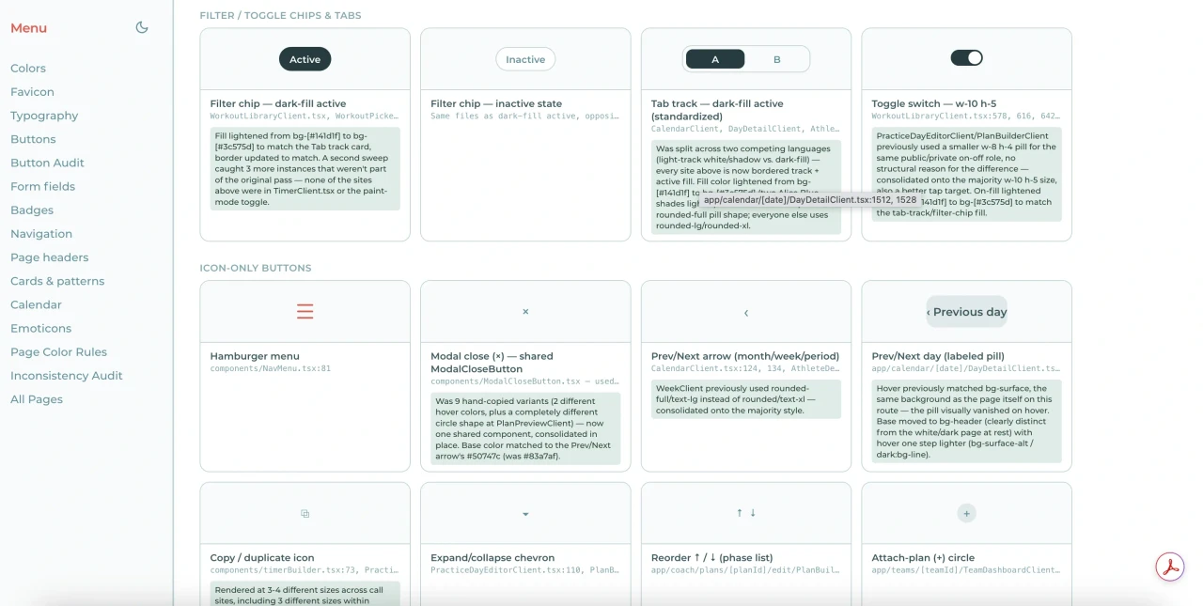This screenshot has width=1203, height=606.
Task: Click the red Menu heading
Action: pos(28,28)
